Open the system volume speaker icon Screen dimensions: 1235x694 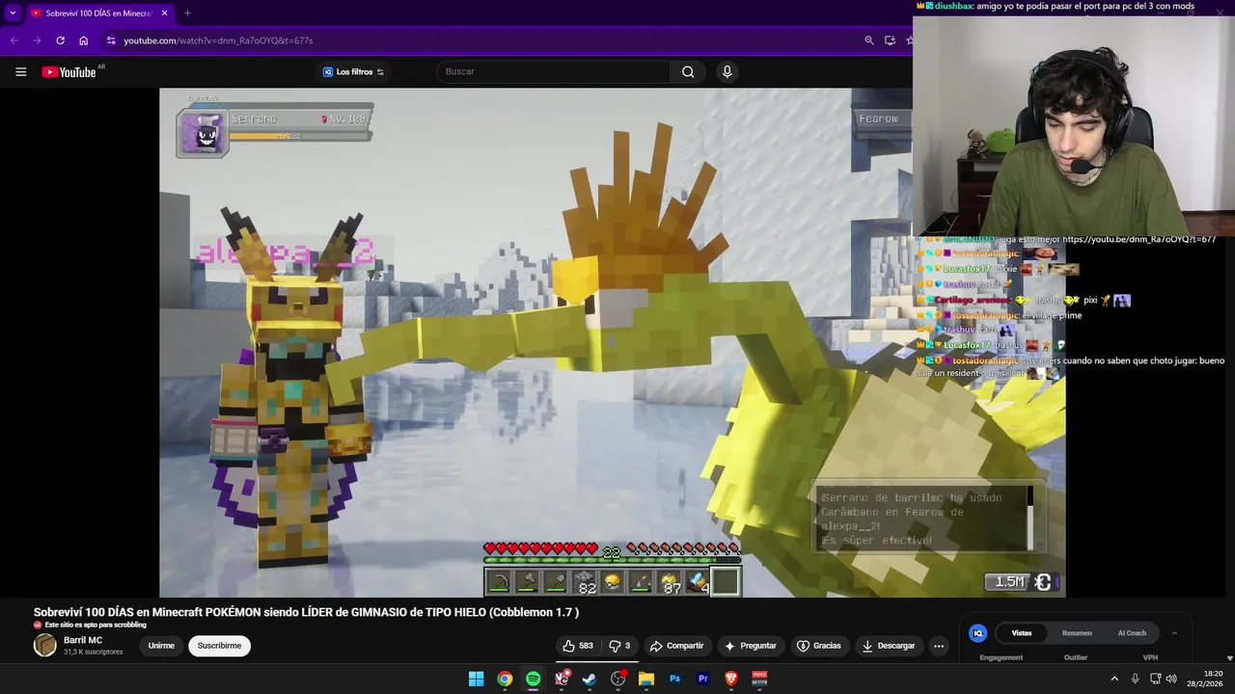tap(1170, 679)
